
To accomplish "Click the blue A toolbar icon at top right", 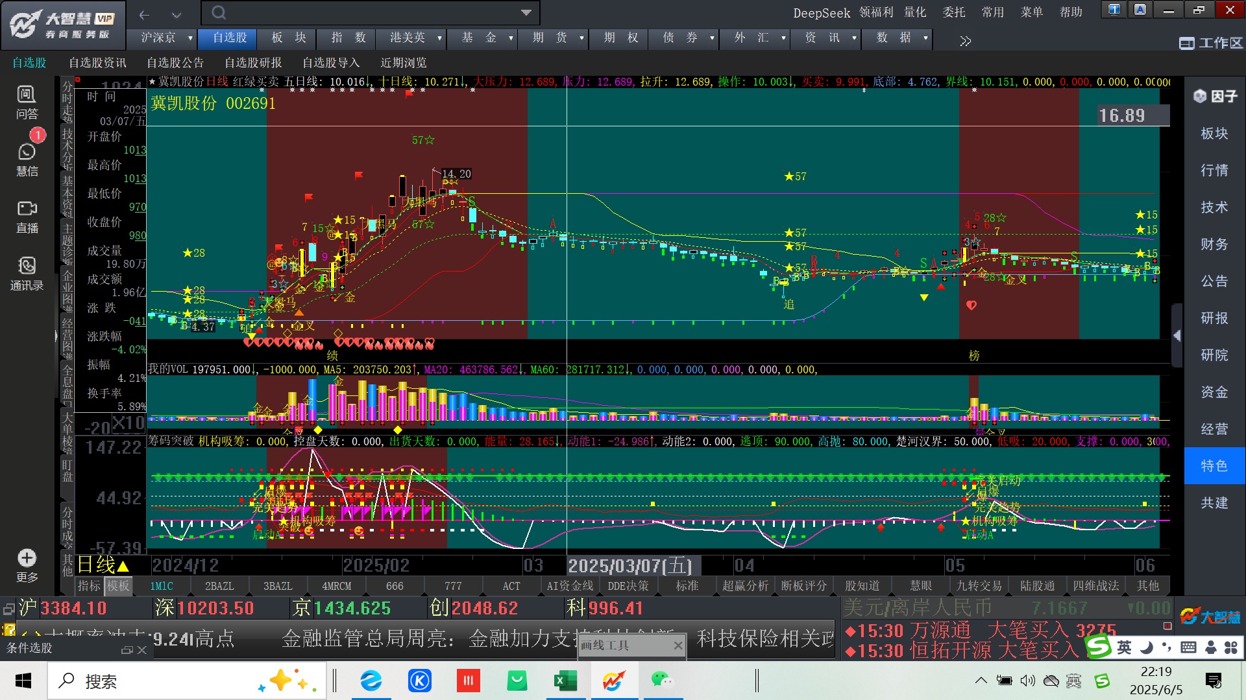I will [x=1140, y=10].
